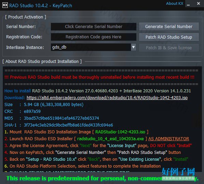Click the 'DO NOT click "Install"' red text
The width and height of the screenshot is (204, 184).
[171, 145]
